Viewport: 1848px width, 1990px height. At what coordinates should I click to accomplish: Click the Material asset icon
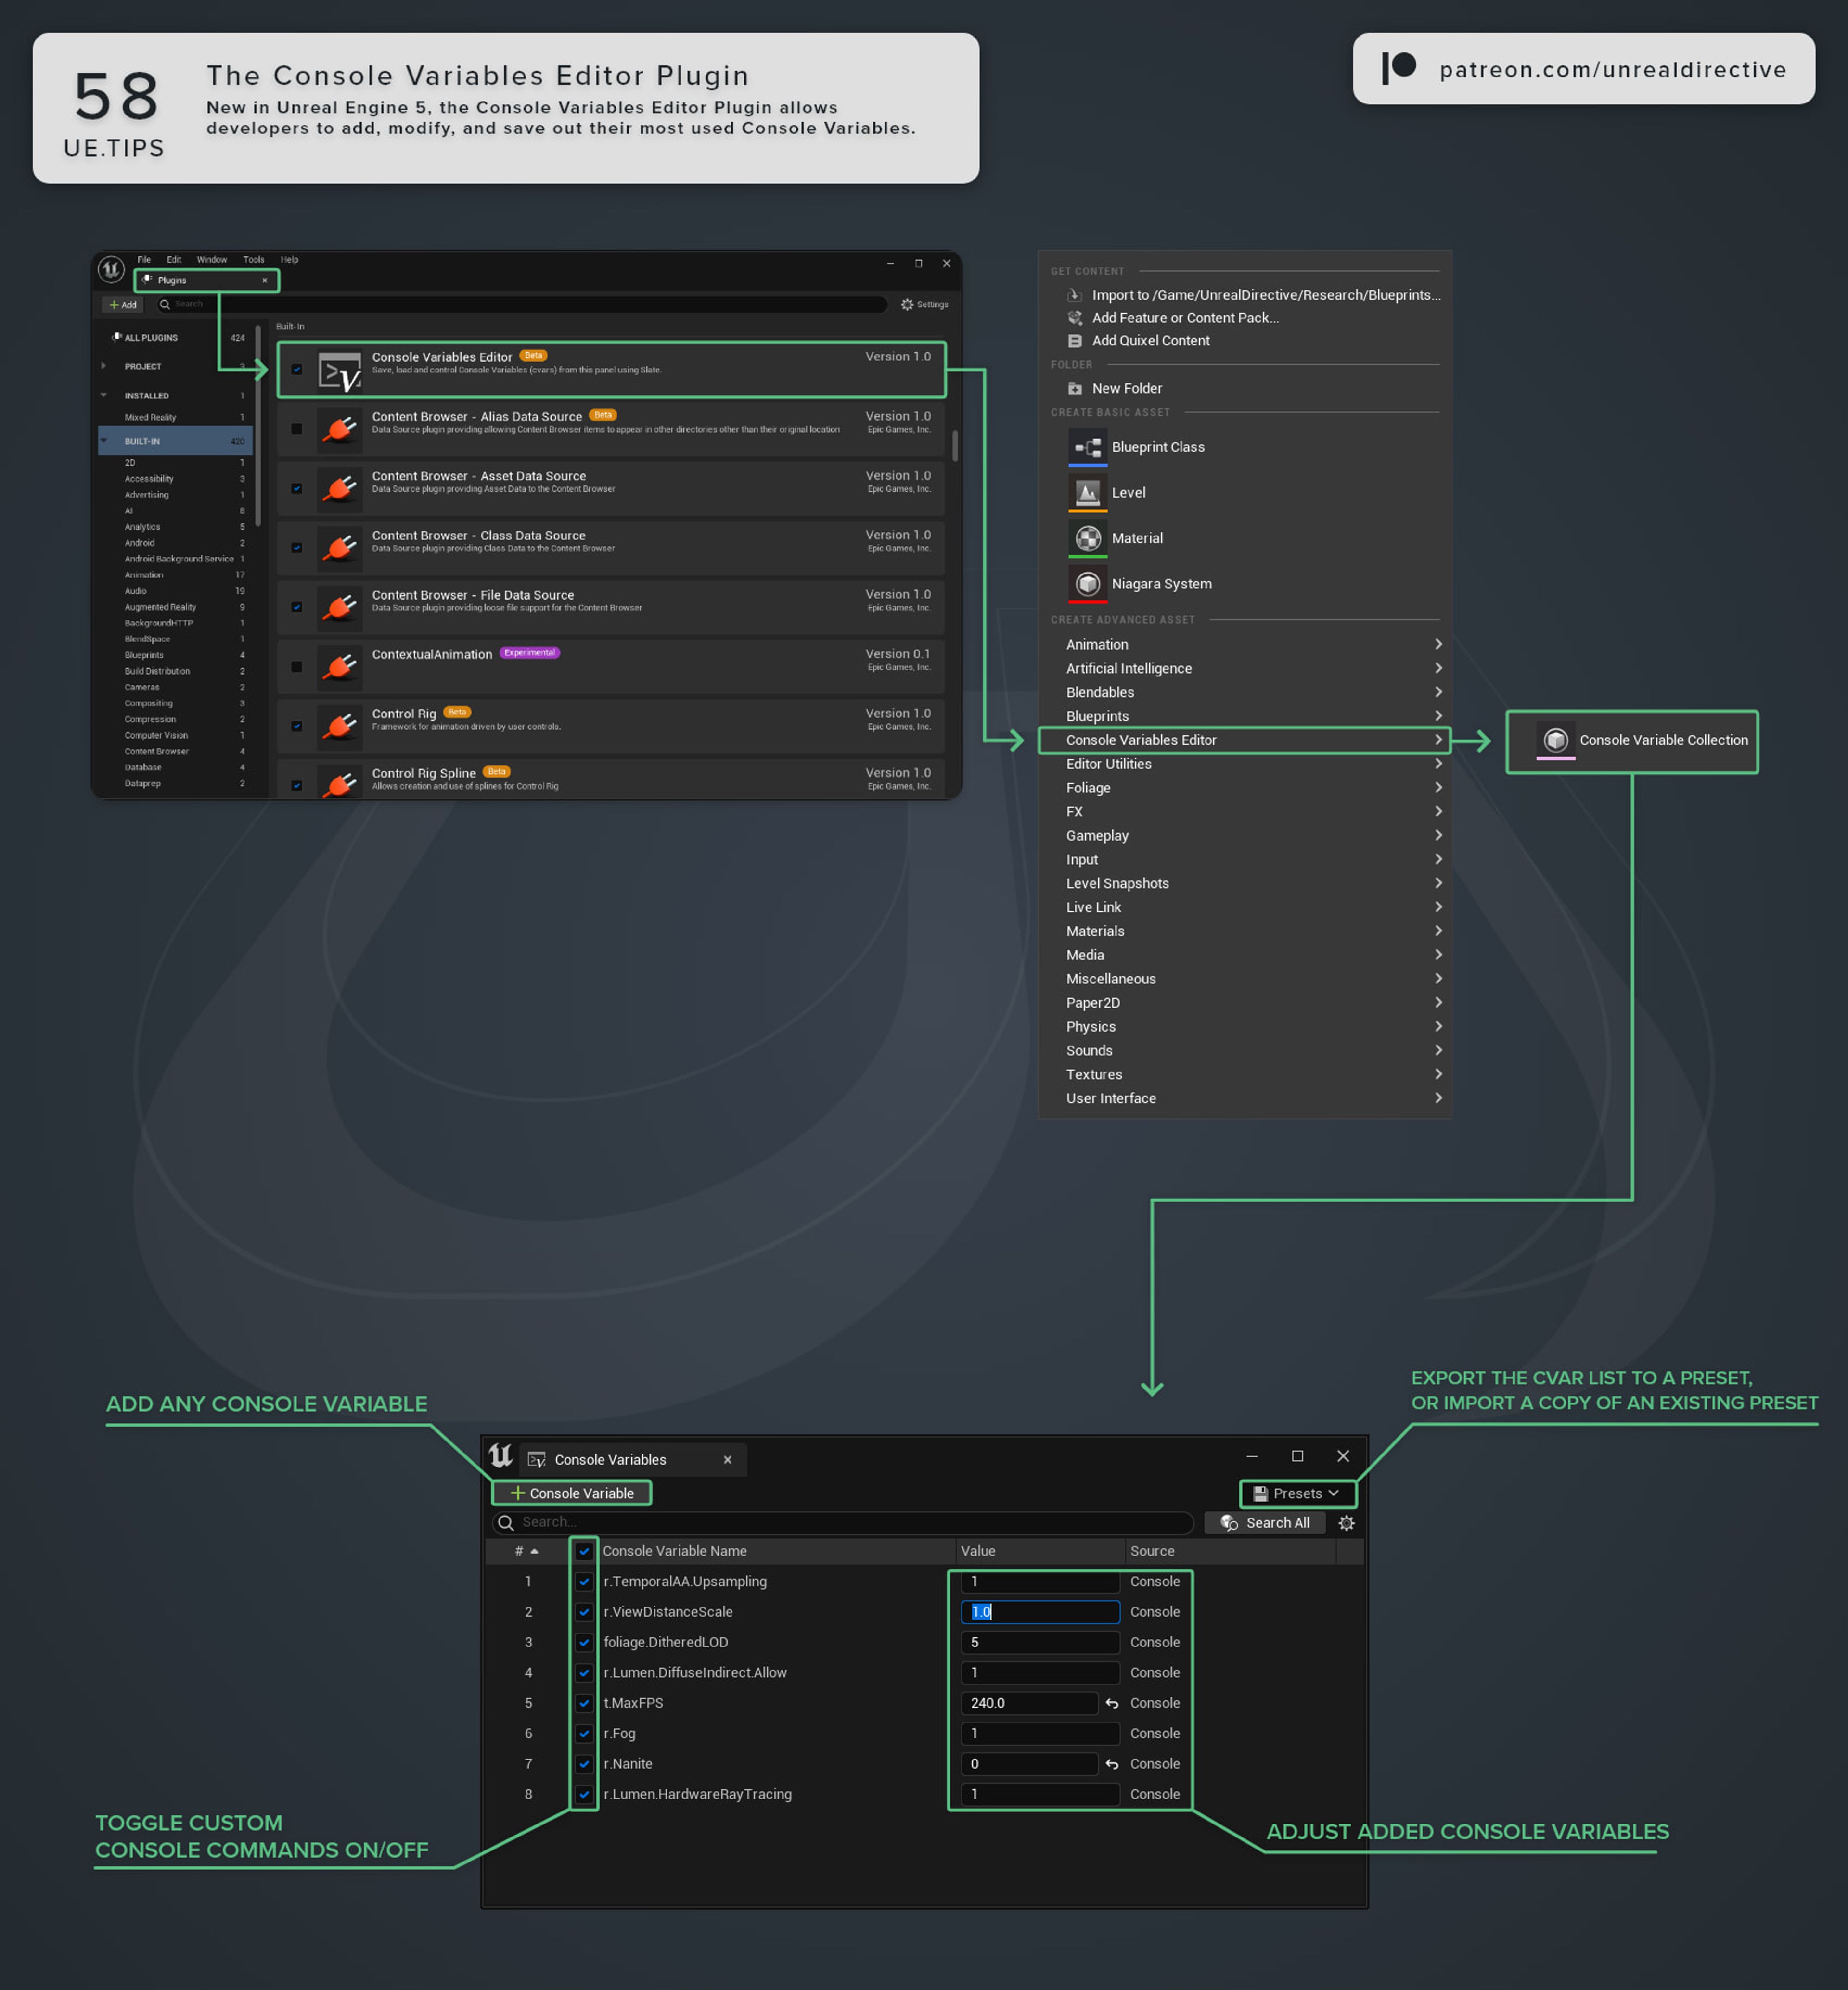point(1088,537)
